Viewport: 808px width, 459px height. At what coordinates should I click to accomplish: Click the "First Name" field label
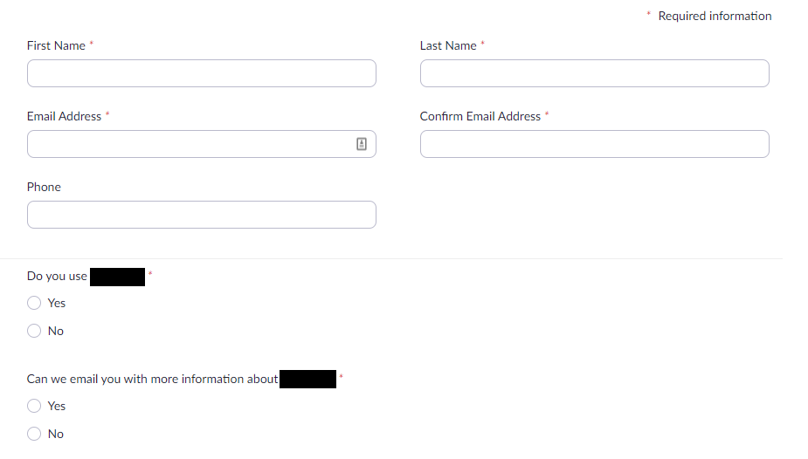tap(56, 45)
